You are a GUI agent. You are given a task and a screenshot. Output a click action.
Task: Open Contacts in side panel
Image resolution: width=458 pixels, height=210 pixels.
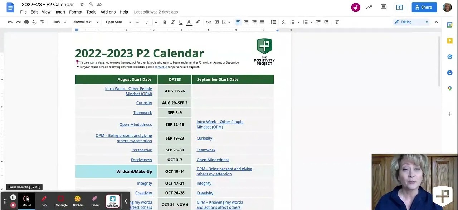coord(450,73)
